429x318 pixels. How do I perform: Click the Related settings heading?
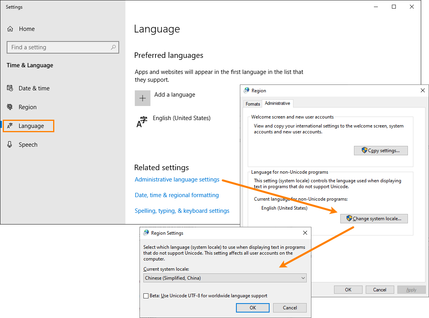tap(161, 167)
